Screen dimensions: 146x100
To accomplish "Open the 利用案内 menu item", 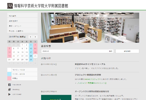I will [22, 15].
